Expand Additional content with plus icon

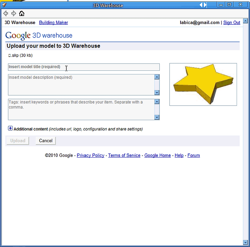coord(10,128)
